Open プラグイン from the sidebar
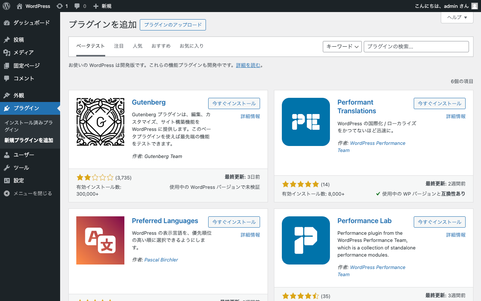This screenshot has height=301, width=481. coord(30,108)
